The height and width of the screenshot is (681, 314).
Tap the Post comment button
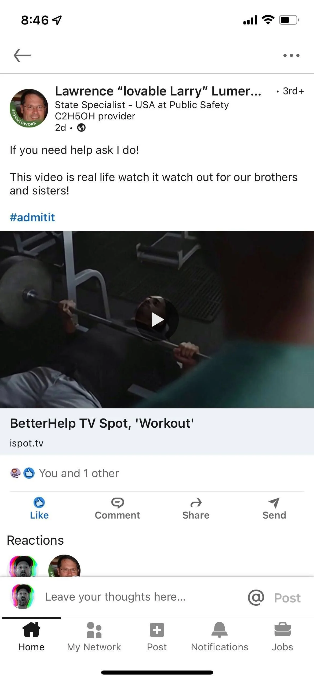(287, 598)
